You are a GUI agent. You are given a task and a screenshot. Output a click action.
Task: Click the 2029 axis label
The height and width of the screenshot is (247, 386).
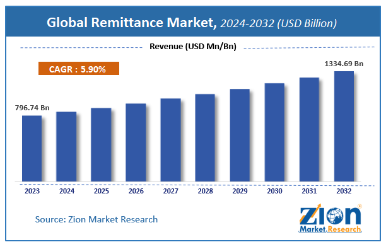240,191
